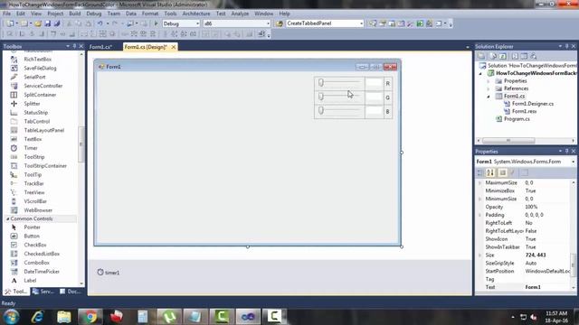The height and width of the screenshot is (325, 579).
Task: Select CheckBox in the Toolbox
Action: pos(35,245)
